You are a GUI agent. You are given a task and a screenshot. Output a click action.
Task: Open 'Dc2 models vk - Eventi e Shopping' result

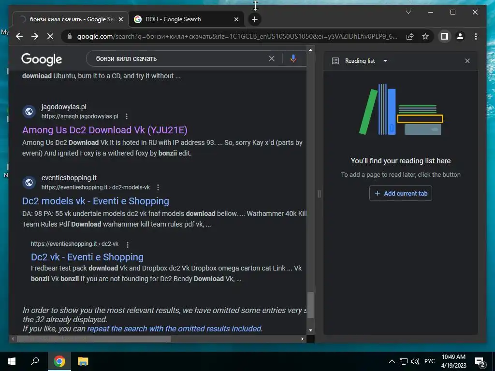96,201
